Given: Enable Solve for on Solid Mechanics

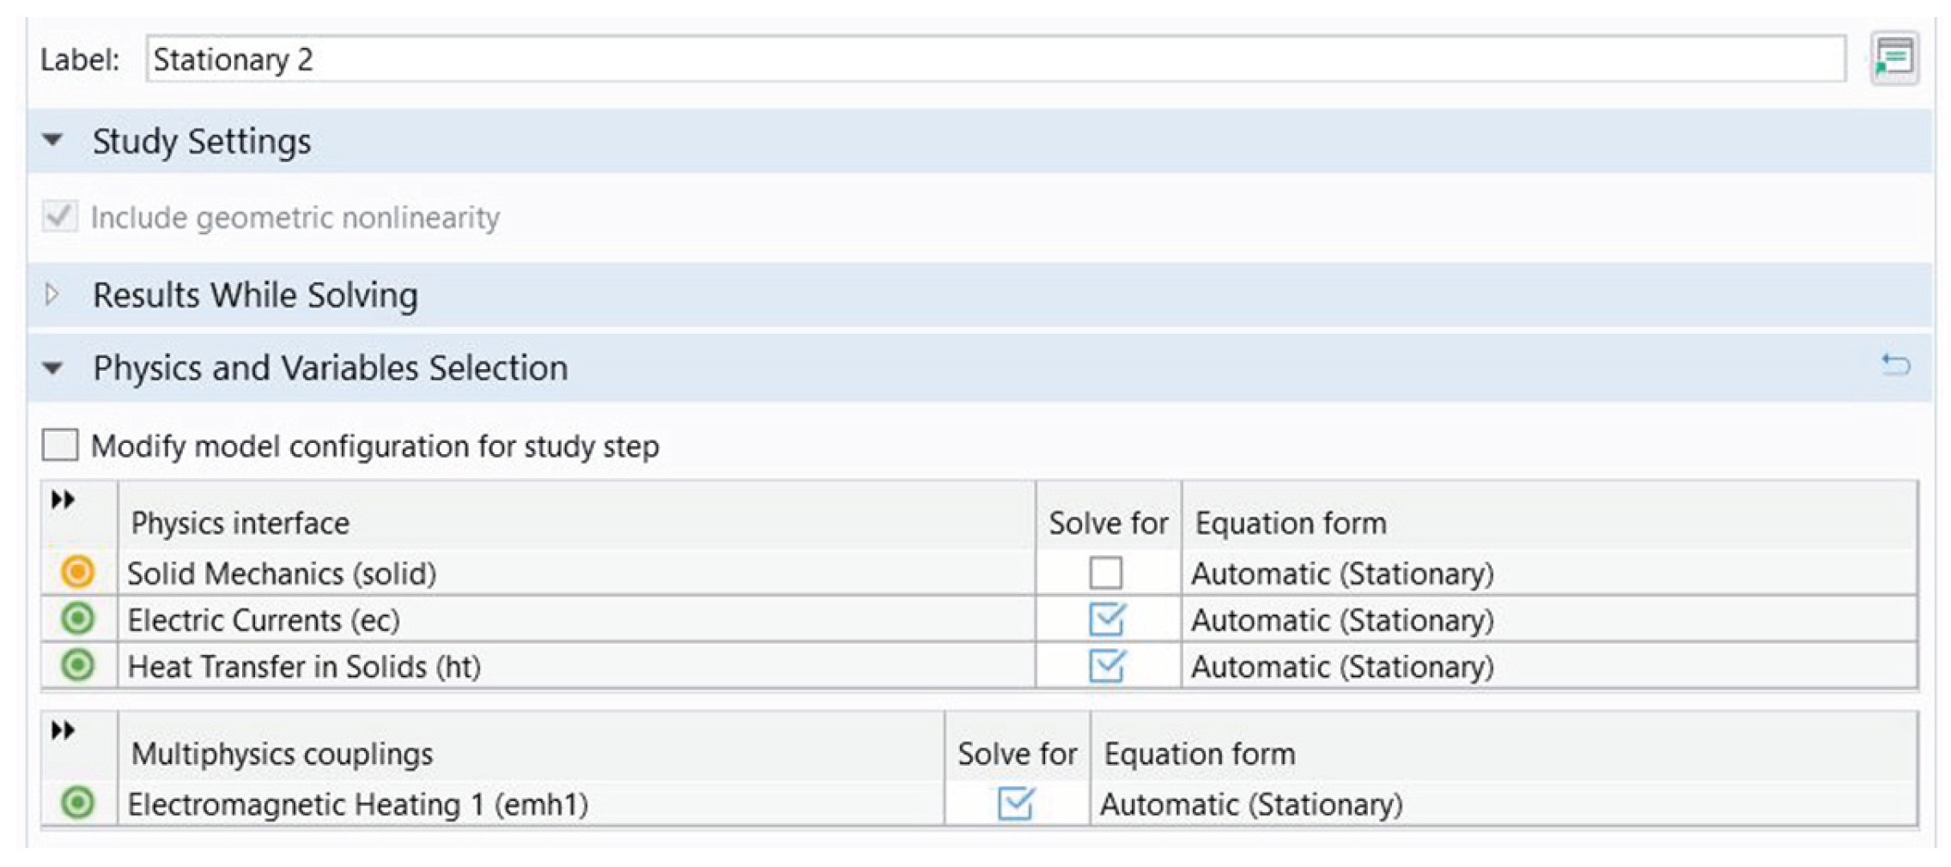Looking at the screenshot, I should pyautogui.click(x=1108, y=573).
